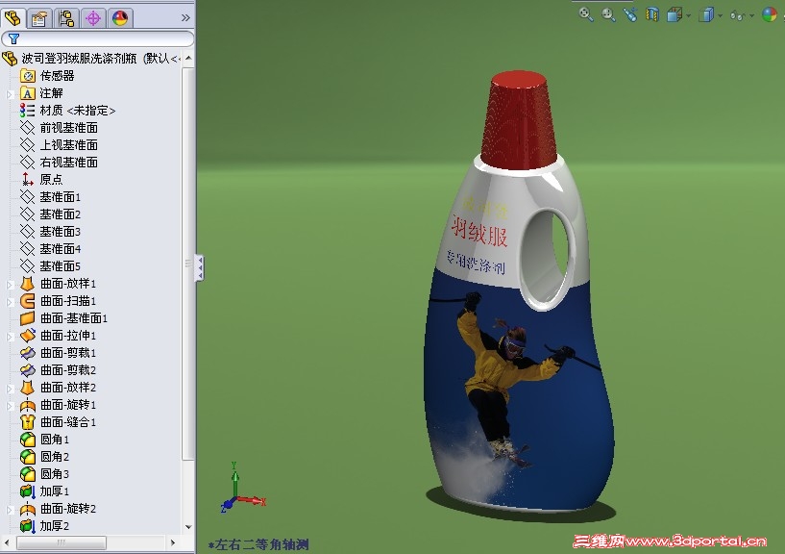785x554 pixels.
Task: Select the 加厚2 thicken feature
Action: (x=44, y=526)
